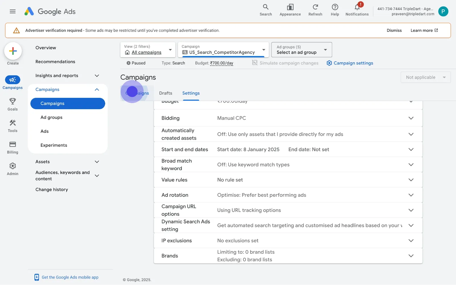Click the search campaign type icon

pyautogui.click(x=185, y=52)
